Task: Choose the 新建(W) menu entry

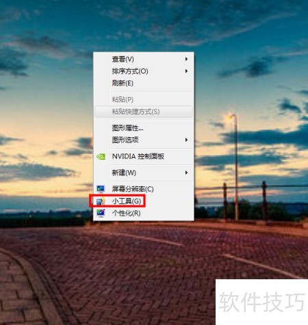Action: (x=144, y=173)
